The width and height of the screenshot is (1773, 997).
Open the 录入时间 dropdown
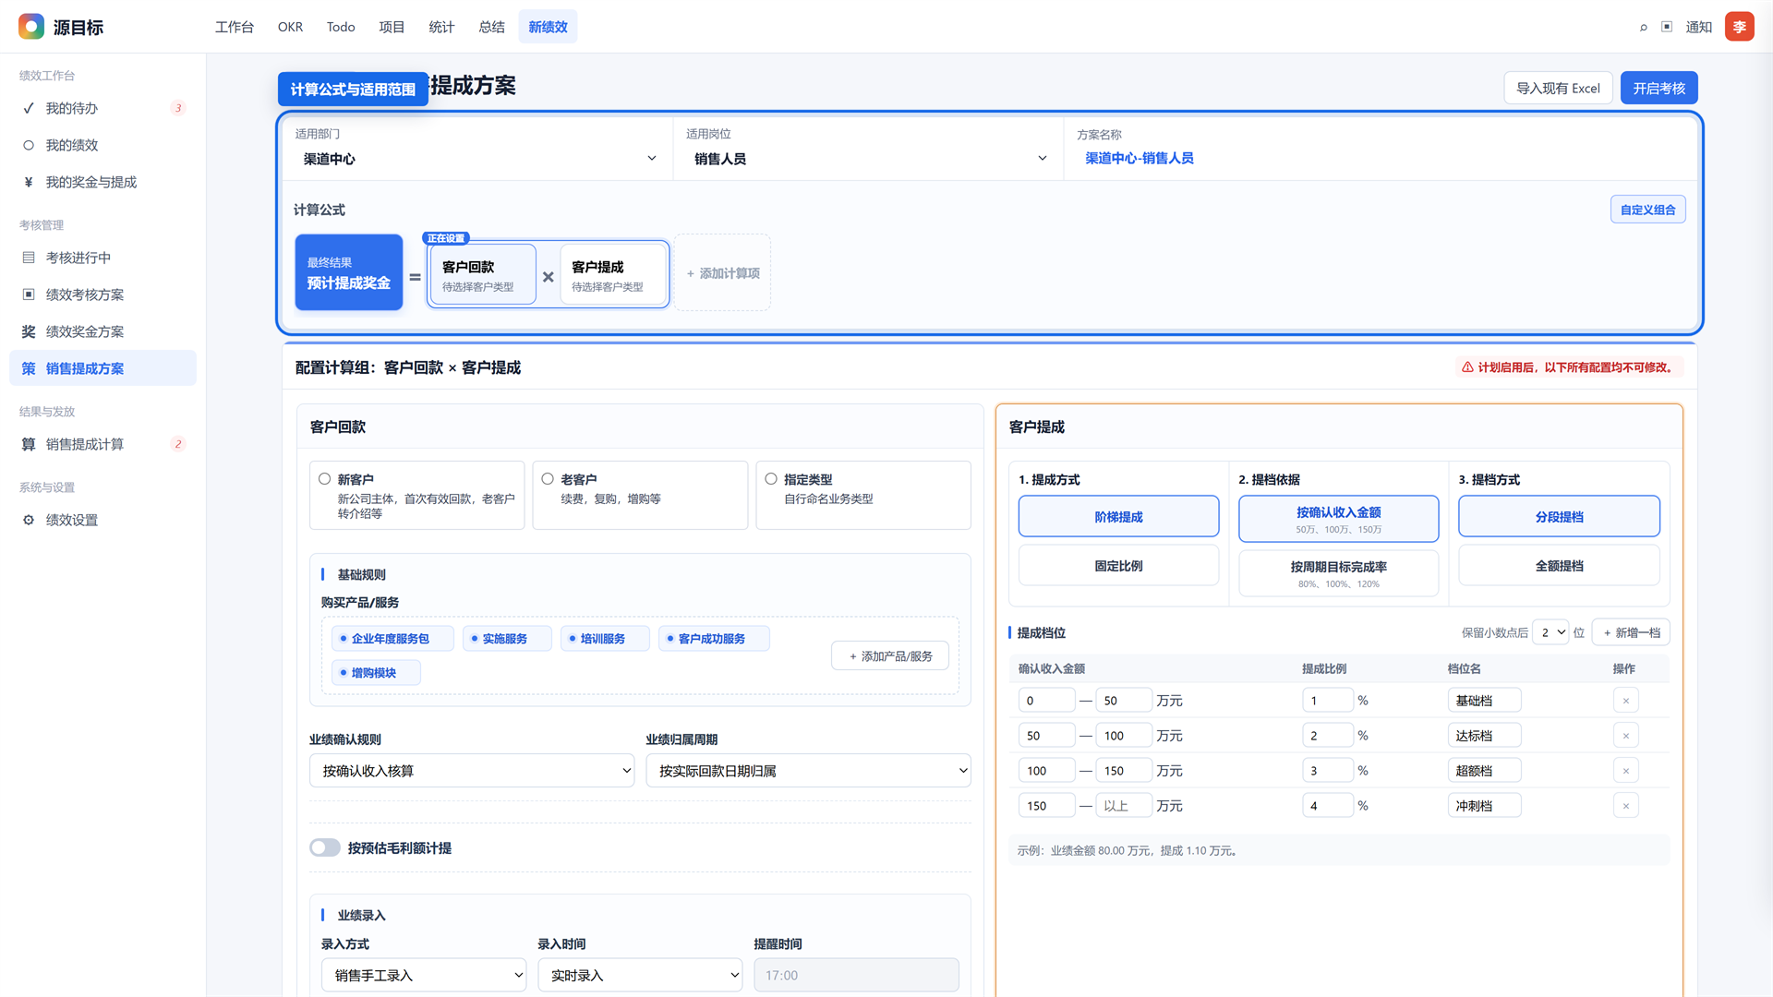tap(640, 975)
